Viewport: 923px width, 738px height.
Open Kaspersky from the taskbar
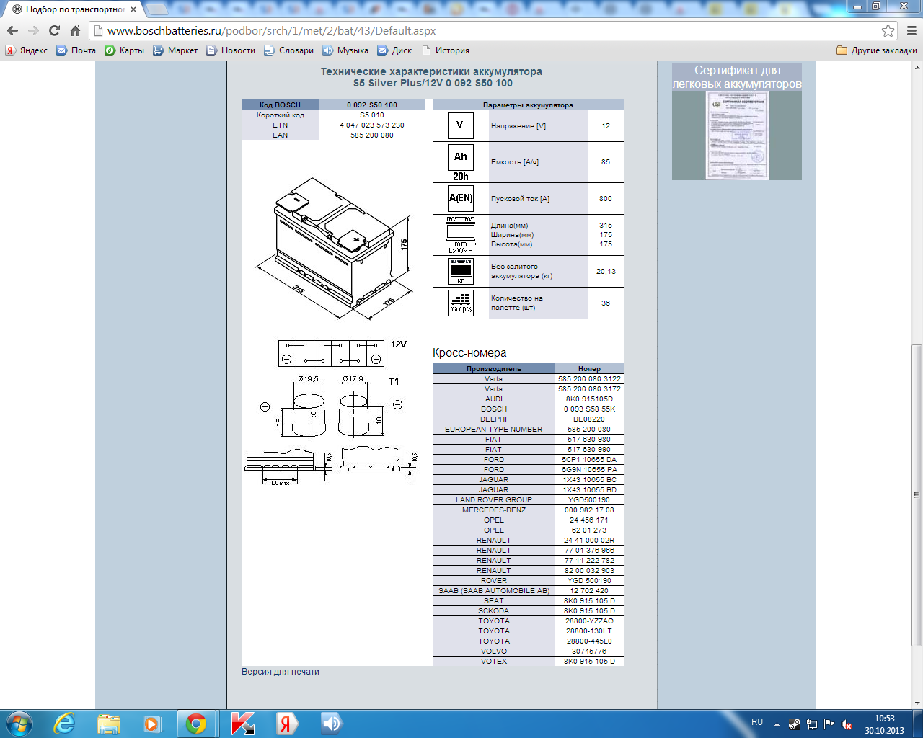[x=242, y=723]
